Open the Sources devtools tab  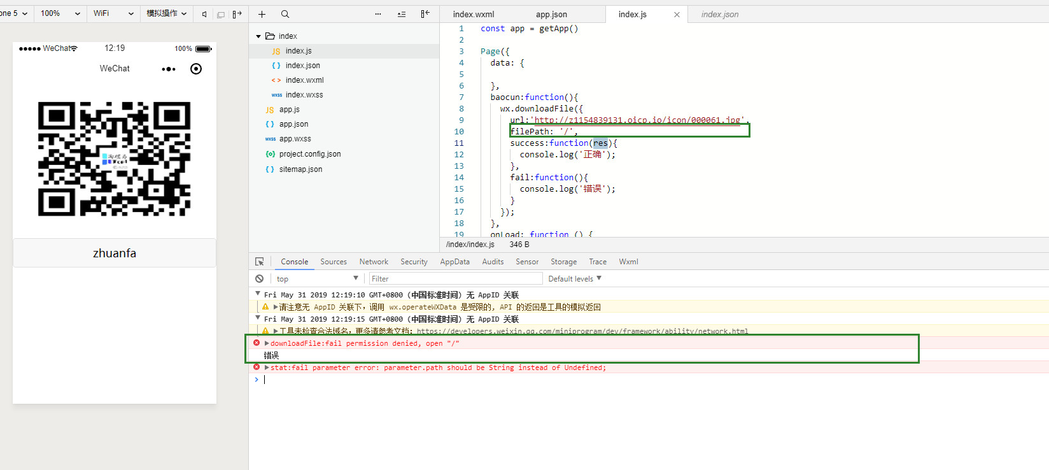(334, 262)
